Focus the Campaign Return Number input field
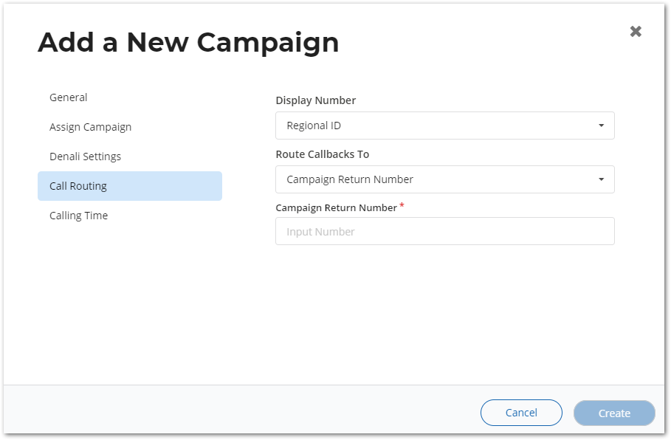The height and width of the screenshot is (440, 671). coord(445,232)
